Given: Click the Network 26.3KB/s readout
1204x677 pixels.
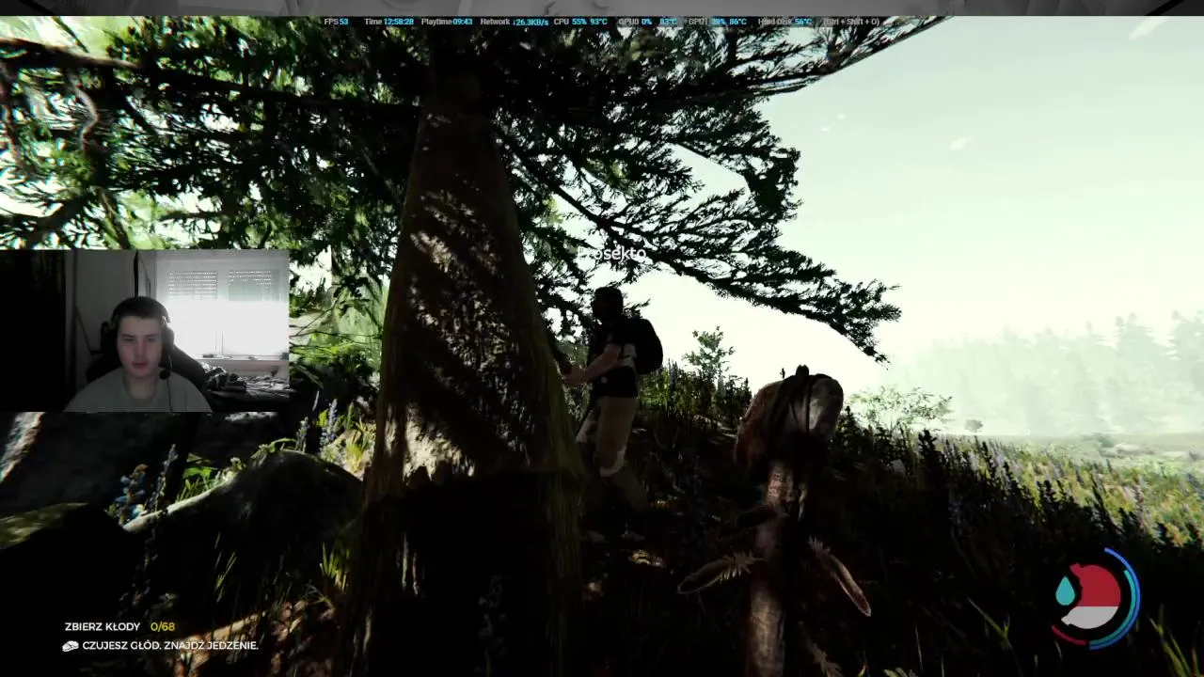Looking at the screenshot, I should coord(515,22).
